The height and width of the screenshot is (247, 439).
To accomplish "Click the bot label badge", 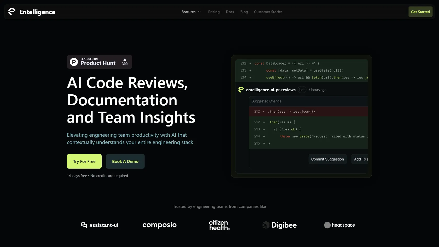I will [x=302, y=90].
